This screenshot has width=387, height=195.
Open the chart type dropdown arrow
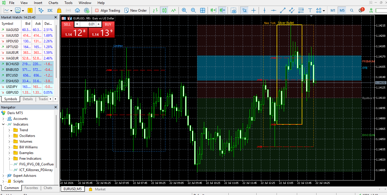click(x=11, y=11)
